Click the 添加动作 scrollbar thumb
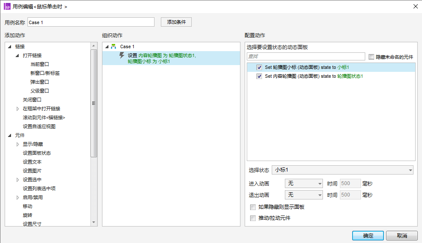 tap(94, 103)
